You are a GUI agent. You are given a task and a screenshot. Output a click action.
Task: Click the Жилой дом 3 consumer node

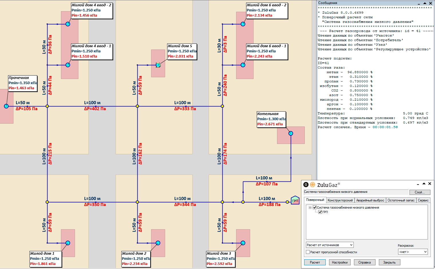(243, 243)
